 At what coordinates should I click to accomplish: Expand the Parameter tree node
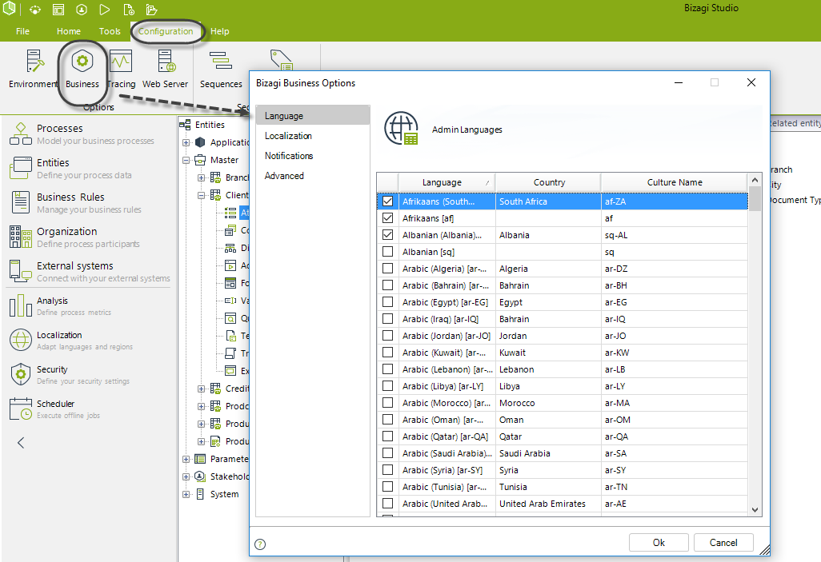186,459
